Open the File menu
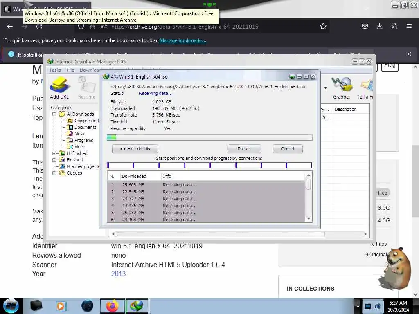The width and height of the screenshot is (419, 314). pyautogui.click(x=70, y=70)
